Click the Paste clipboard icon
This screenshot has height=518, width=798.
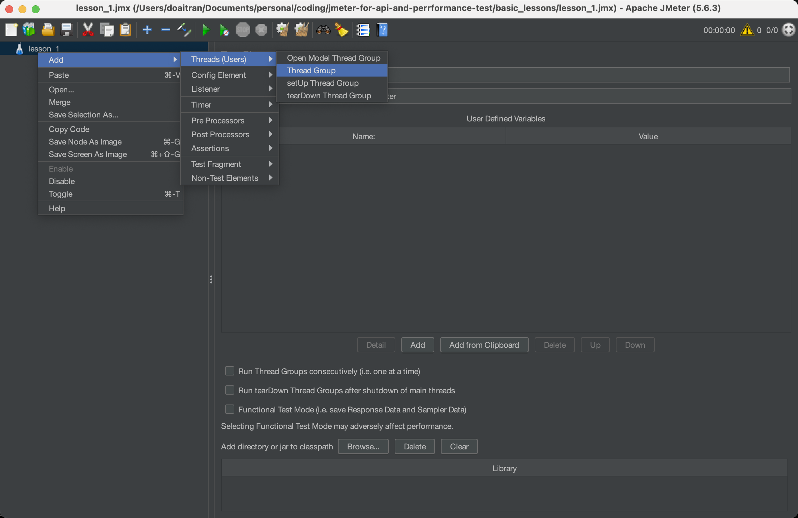(x=125, y=30)
